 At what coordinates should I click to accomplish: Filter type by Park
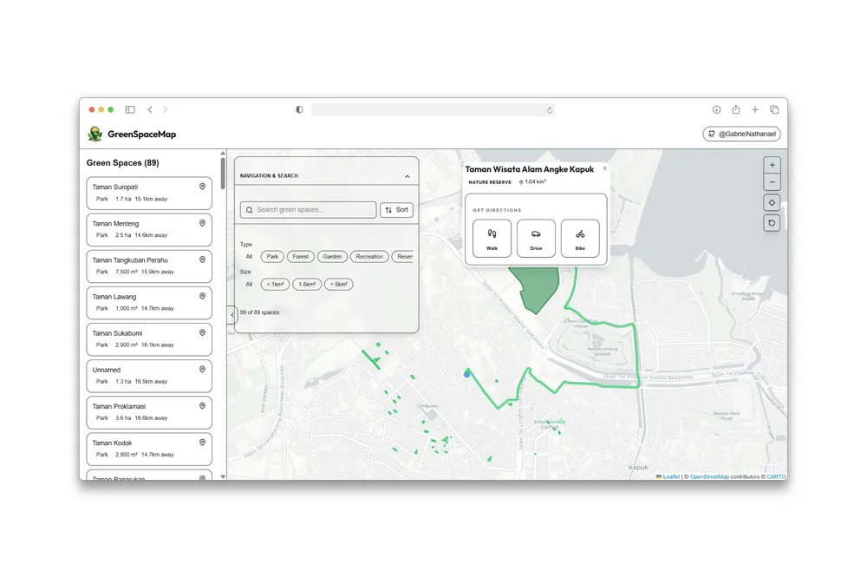272,257
